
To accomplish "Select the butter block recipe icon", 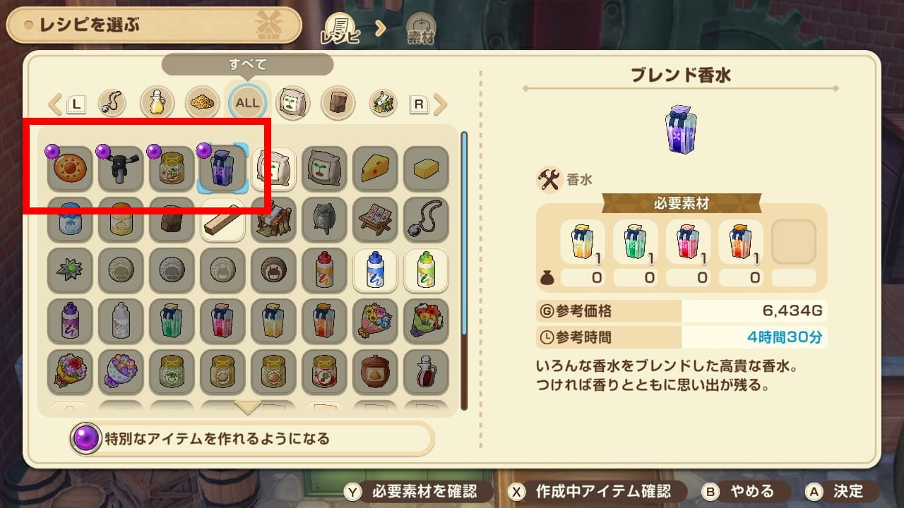I will tap(426, 168).
